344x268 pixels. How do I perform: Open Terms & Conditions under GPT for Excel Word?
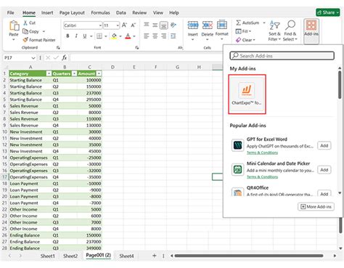262,153
